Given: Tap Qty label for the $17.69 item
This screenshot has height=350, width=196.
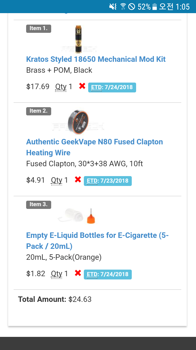Looking at the screenshot, I should click(x=61, y=87).
